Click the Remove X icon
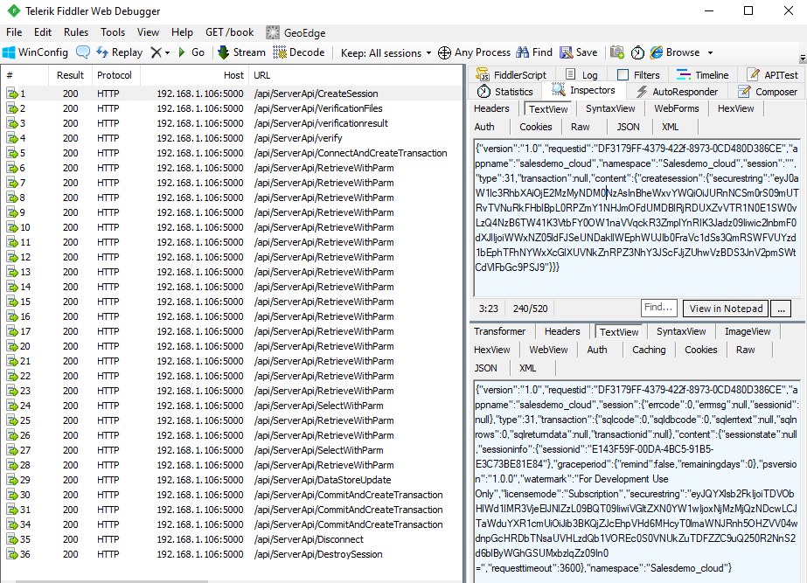Screen dimensions: 807x583 [x=156, y=52]
